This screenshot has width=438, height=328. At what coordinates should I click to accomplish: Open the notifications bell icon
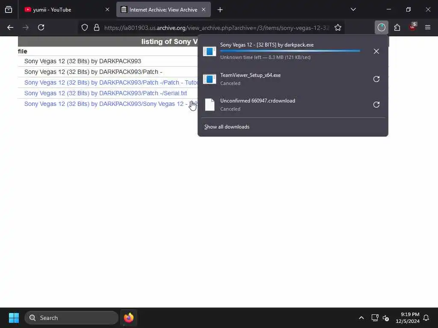coord(426,318)
